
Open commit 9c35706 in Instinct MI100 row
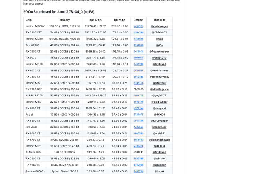138,64
